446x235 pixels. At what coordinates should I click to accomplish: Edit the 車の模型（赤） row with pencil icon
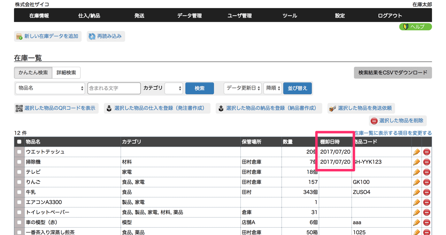click(x=416, y=222)
